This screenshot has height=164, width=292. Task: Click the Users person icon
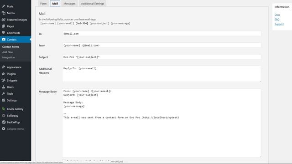(x=4, y=87)
